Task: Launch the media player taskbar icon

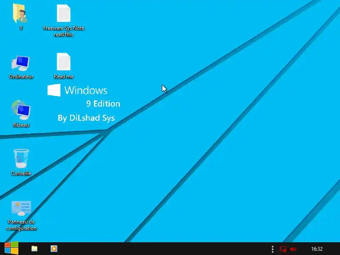Action: 54,249
